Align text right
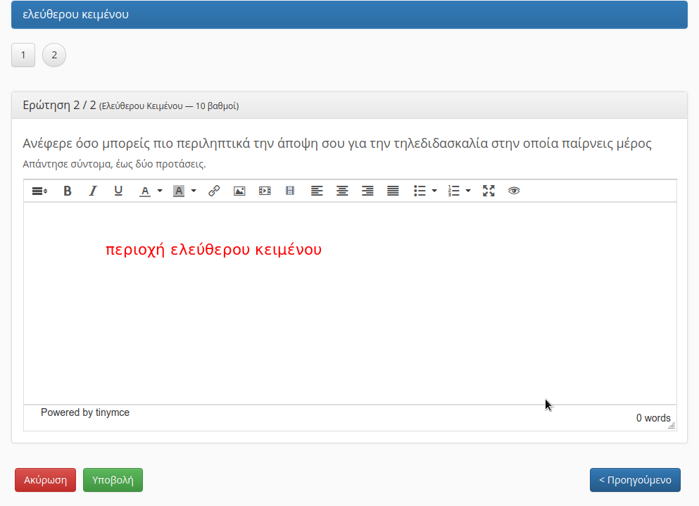Viewport: 699px width, 506px height. 367,191
